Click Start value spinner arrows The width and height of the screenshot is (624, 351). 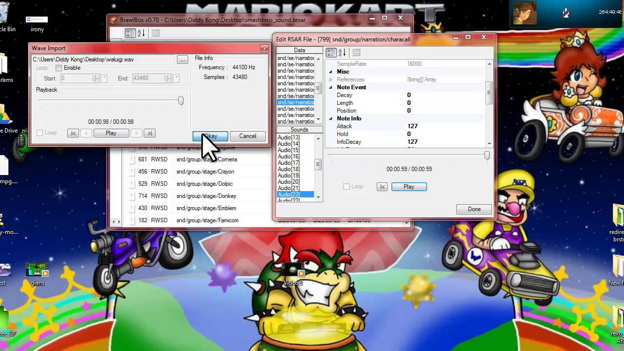click(96, 78)
